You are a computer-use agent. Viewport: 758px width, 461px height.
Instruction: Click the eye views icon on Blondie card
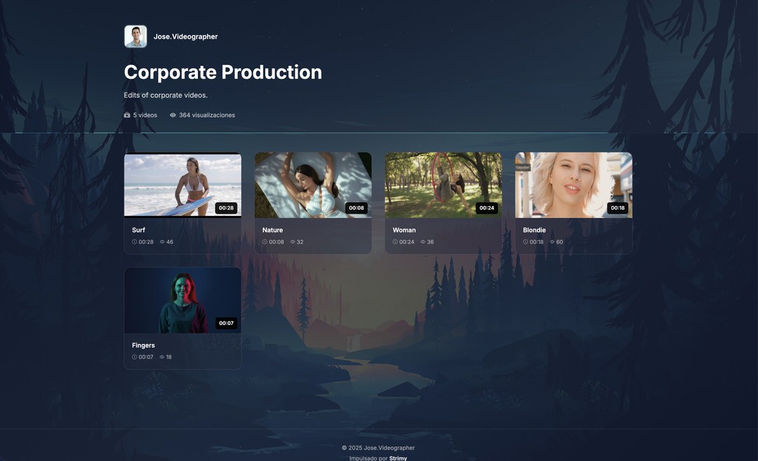pyautogui.click(x=552, y=242)
